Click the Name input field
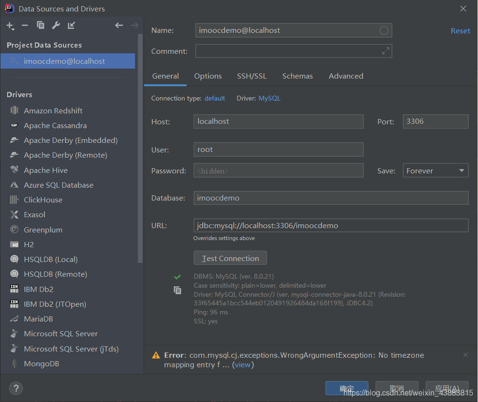Image resolution: width=478 pixels, height=402 pixels. [293, 30]
